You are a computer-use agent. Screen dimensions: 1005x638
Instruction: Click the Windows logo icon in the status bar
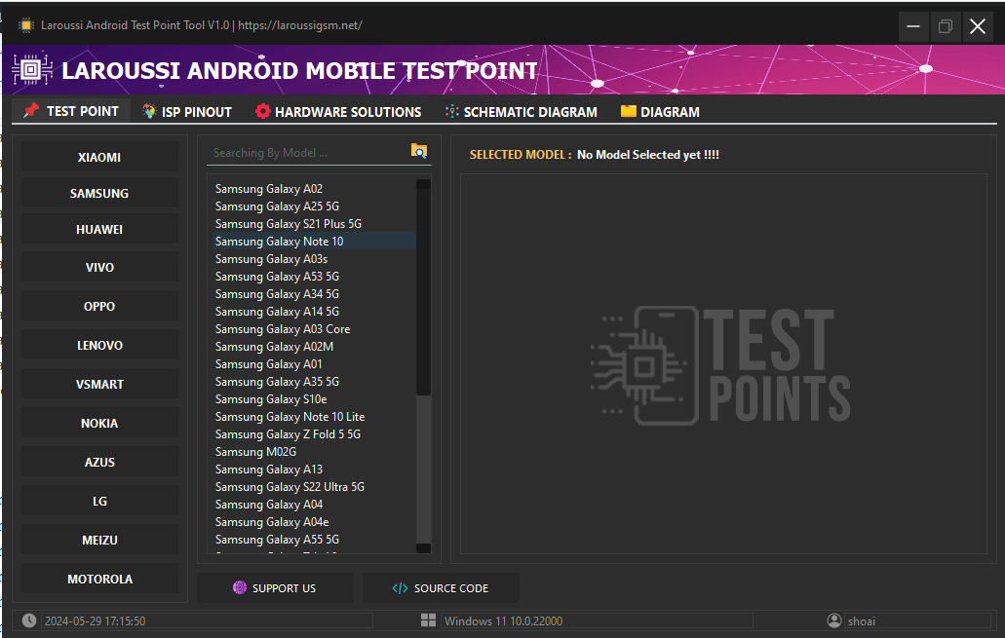(x=427, y=620)
